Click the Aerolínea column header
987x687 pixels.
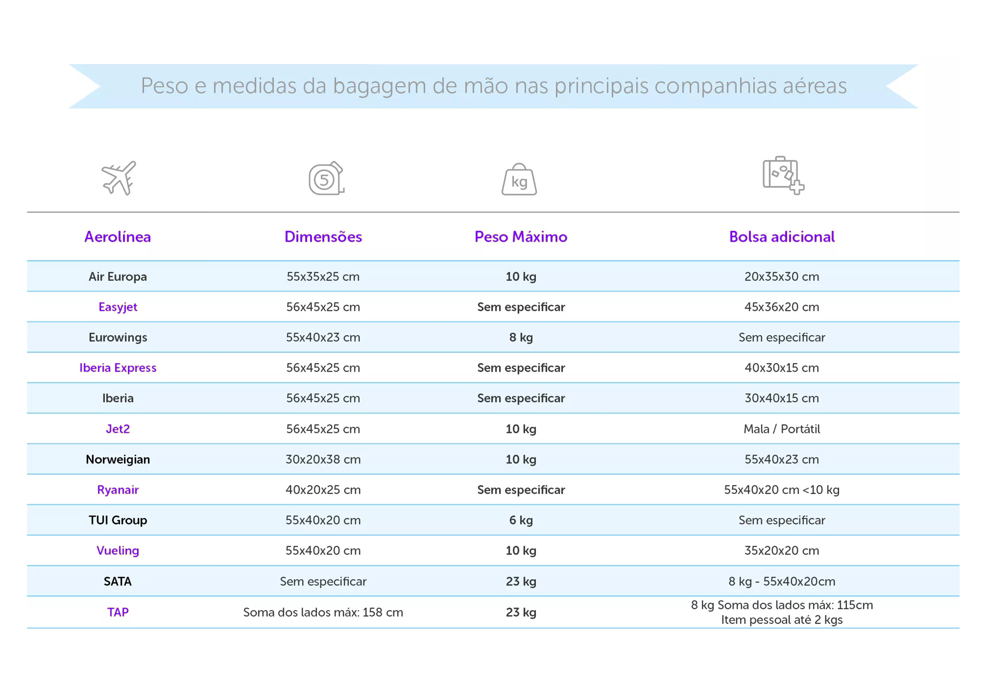118,237
